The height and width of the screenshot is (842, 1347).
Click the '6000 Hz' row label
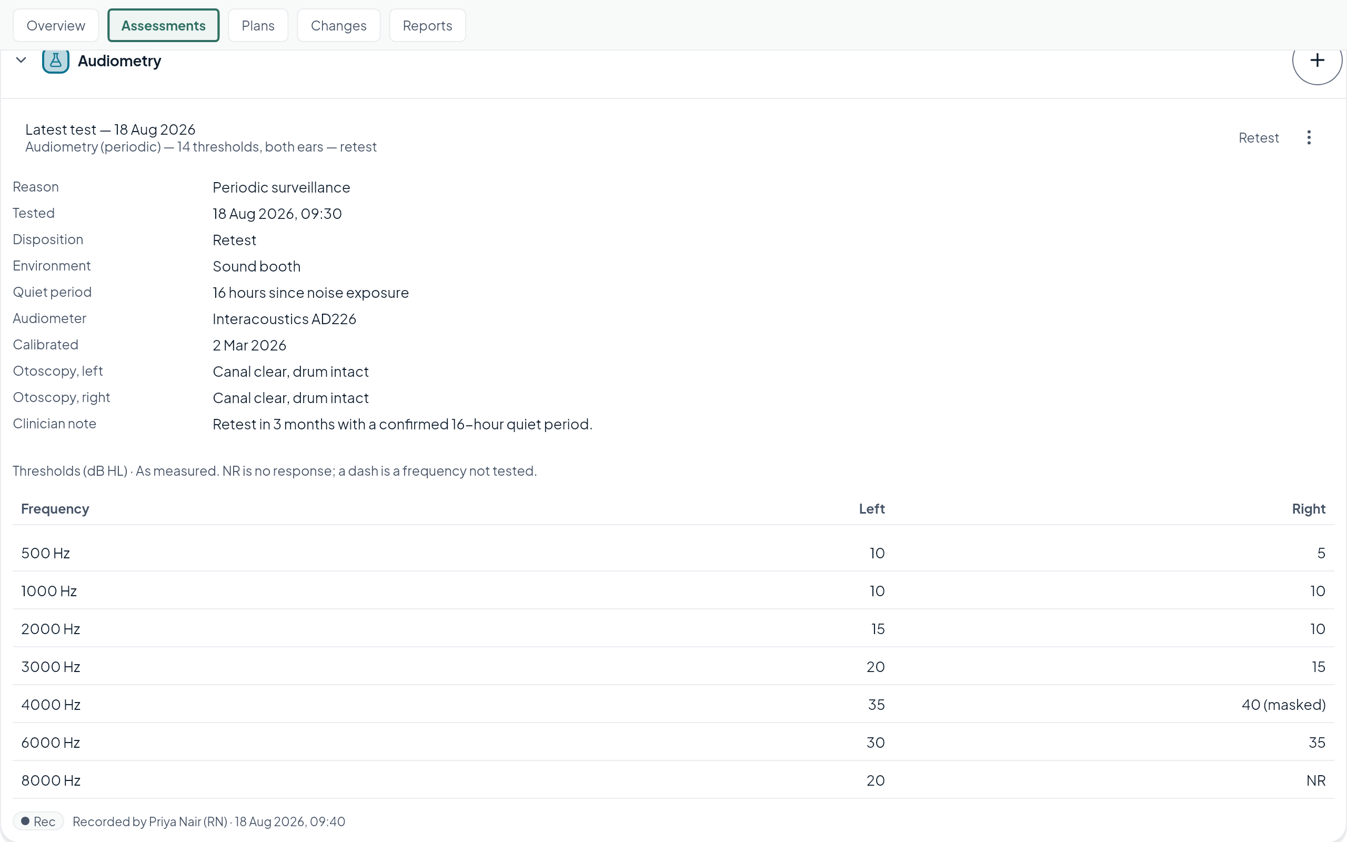point(51,743)
